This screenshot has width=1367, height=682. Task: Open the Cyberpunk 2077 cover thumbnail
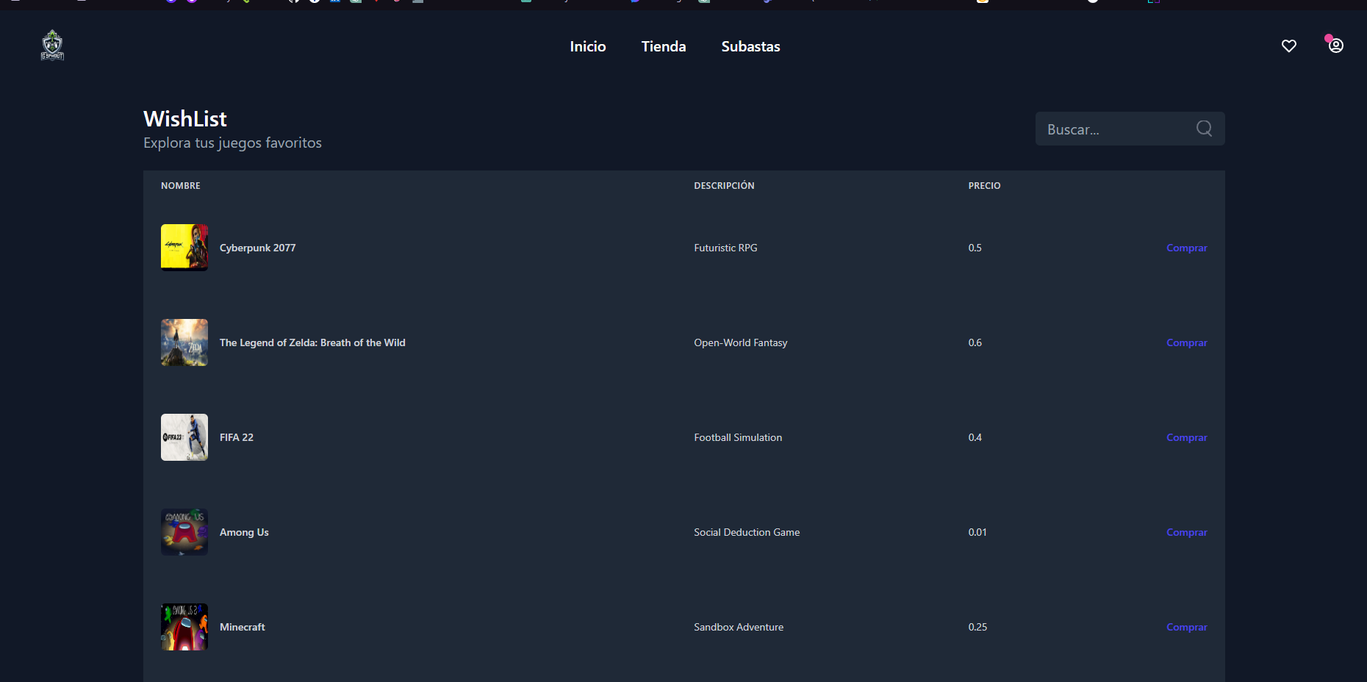pos(184,248)
